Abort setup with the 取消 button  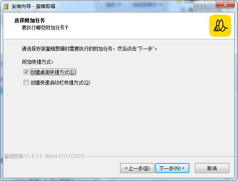[x=212, y=168]
